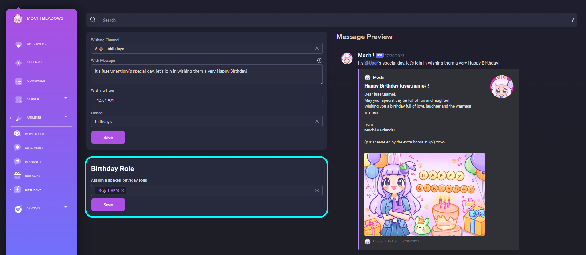This screenshot has height=255, width=586.
Task: Open Movie-Night film reel icon
Action: point(17,133)
